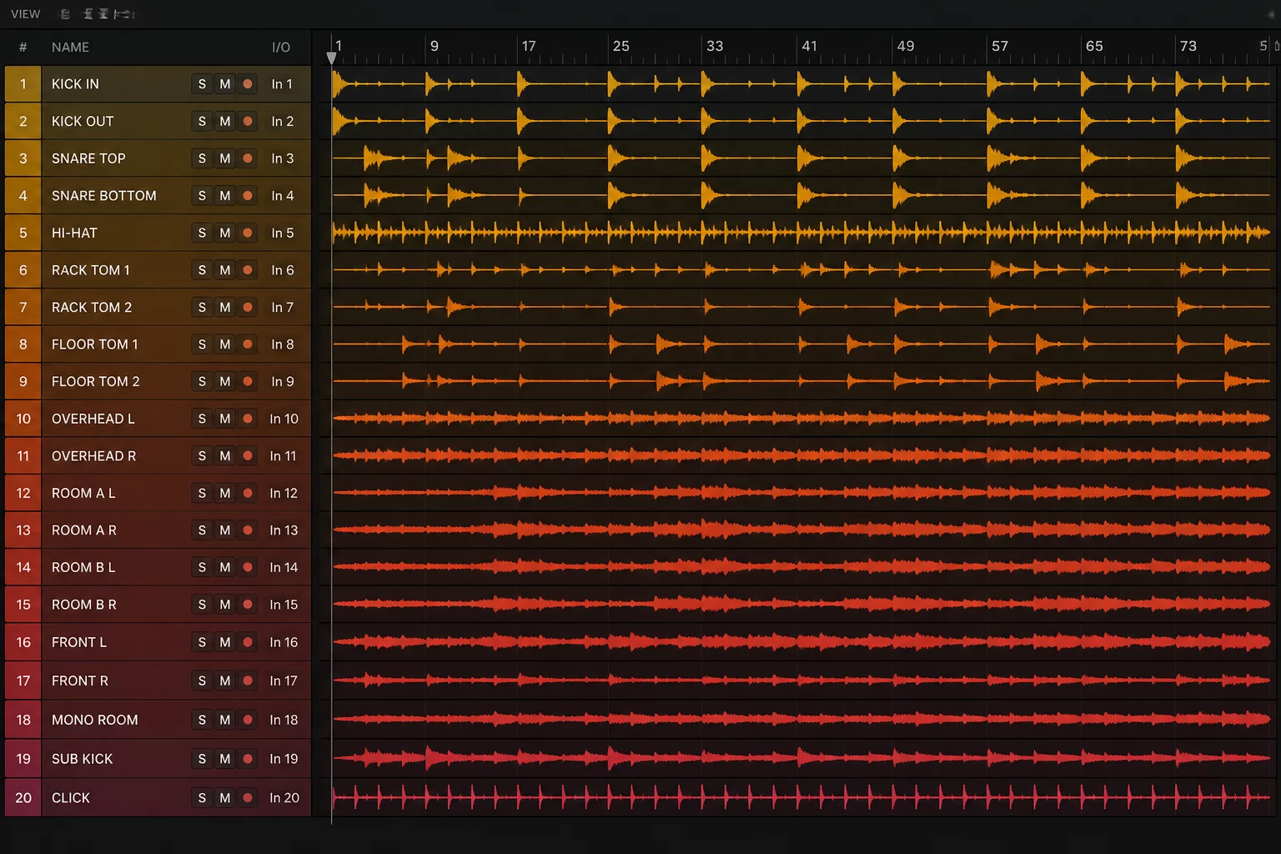1281x854 pixels.
Task: Record-arm the OVERHEAD R track
Action: click(x=248, y=456)
